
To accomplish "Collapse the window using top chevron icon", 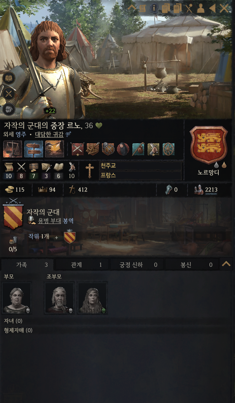I will tap(132, 8).
